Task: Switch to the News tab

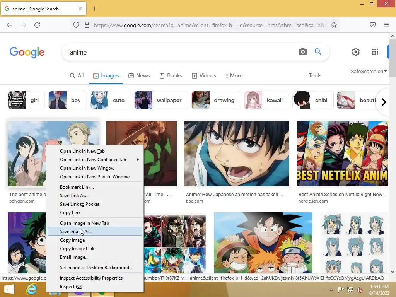Action: 139,75
